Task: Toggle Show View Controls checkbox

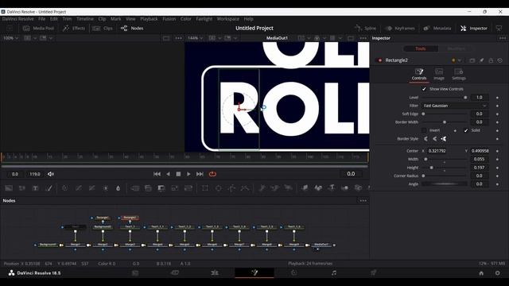Action: 424,89
